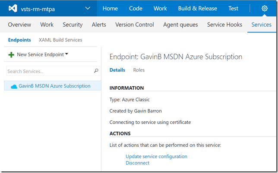Switch to XAML Build Services tab
The image size is (278, 173).
pyautogui.click(x=60, y=40)
